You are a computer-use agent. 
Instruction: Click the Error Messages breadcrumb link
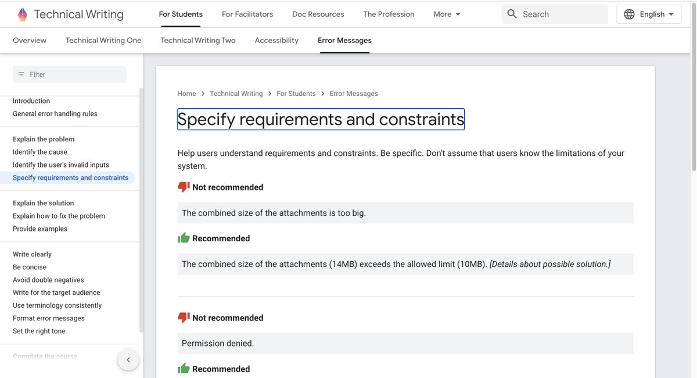(x=354, y=94)
